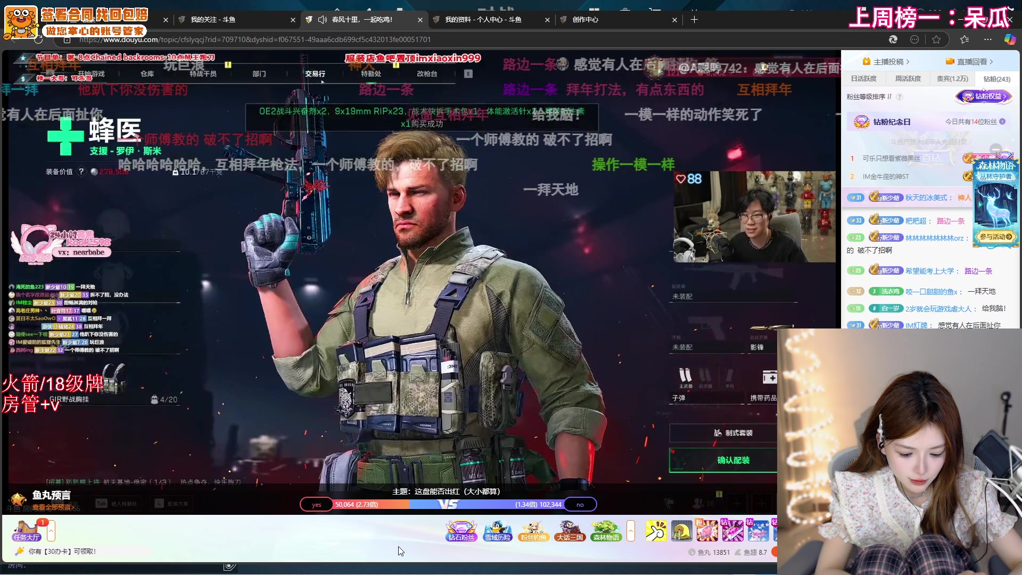Click username 耙耙超 in chat
Viewport: 1022px width, 575px height.
point(916,221)
